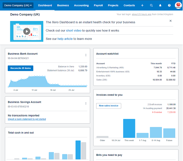
Task: Click the Demo Company (UK) page title
Action: [x=25, y=14]
